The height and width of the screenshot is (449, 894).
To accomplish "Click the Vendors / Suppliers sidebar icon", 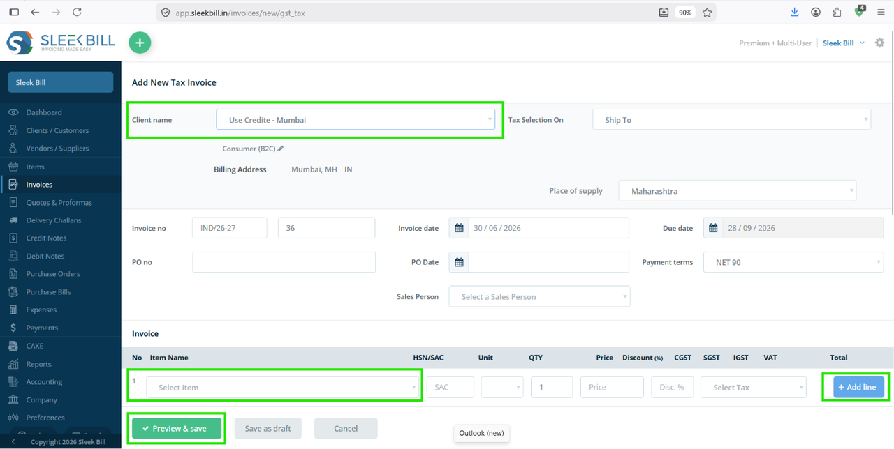I will click(x=13, y=148).
